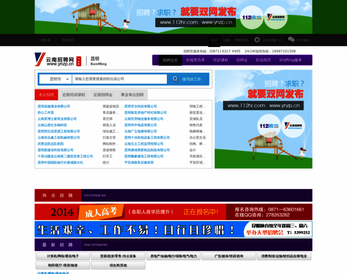Open the 职业指导 menu item
Viewport: 347px width, 274px height.
pos(263,60)
